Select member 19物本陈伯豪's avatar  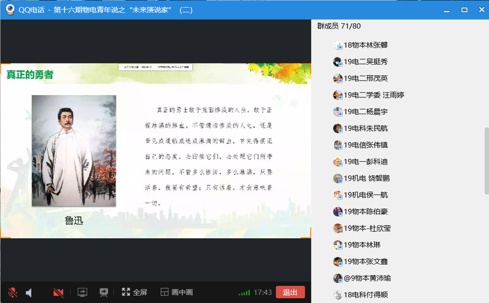[x=337, y=212]
